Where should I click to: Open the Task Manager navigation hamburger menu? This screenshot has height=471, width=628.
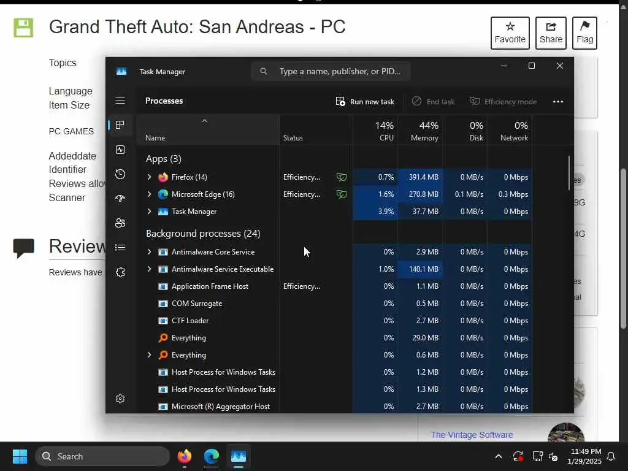(120, 101)
